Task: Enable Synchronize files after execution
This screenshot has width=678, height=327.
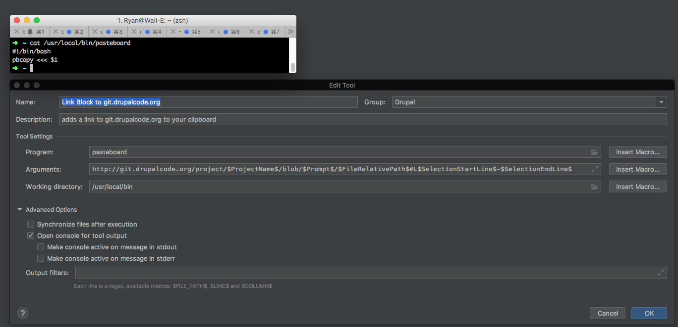Action: 31,224
